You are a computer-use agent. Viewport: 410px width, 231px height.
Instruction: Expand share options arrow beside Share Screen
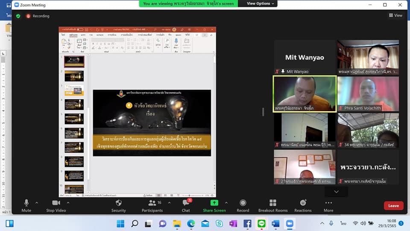tap(226, 203)
